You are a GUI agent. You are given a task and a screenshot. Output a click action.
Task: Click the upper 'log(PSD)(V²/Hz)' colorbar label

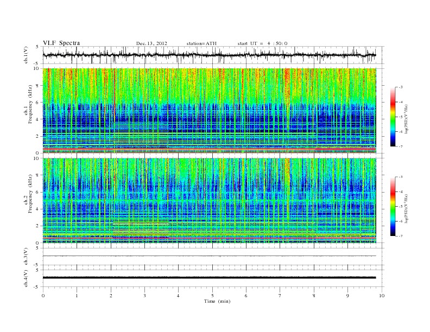click(x=406, y=119)
